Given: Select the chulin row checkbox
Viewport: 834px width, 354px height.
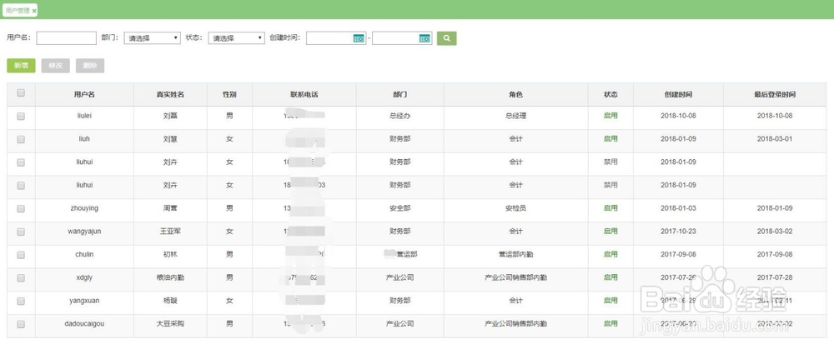Looking at the screenshot, I should pos(22,255).
